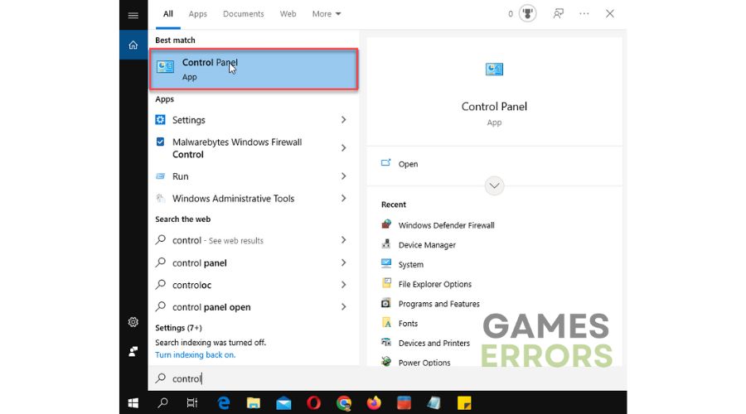
Task: Click the large Control Panel icon in the preview pane
Action: point(494,70)
